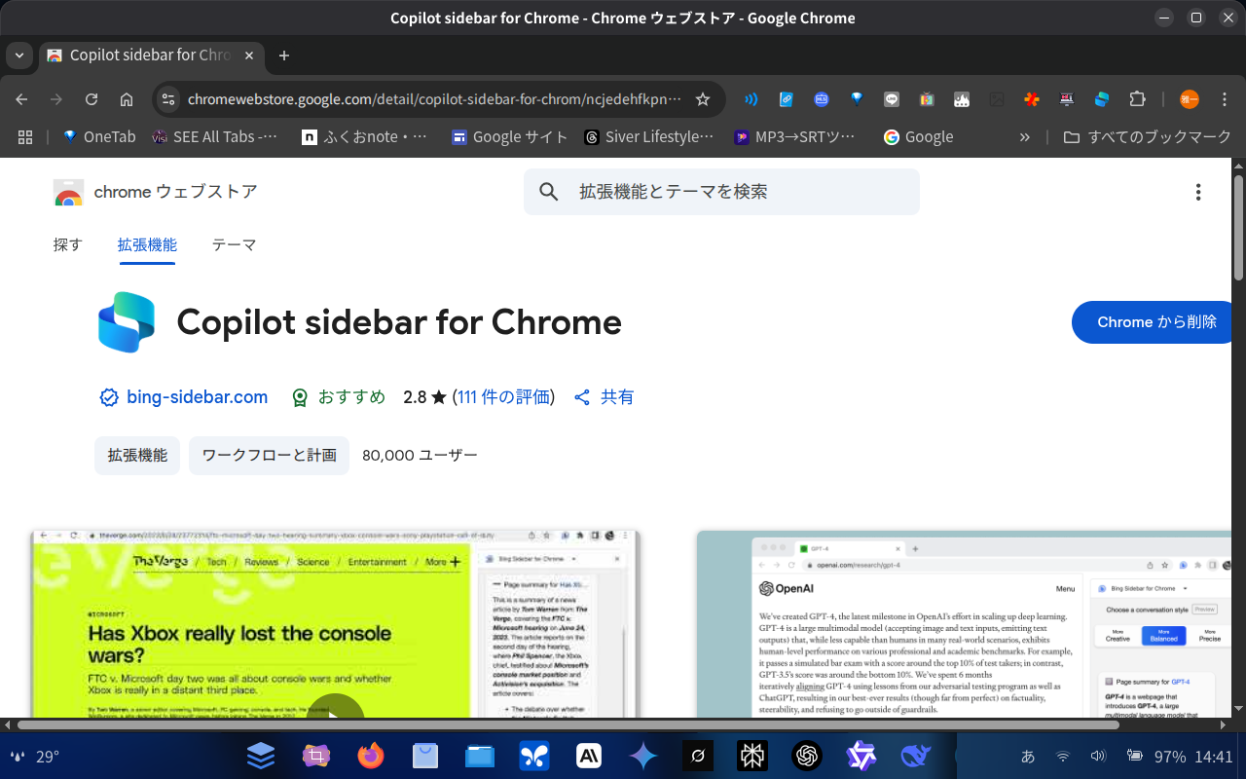Open ChatGPT from the taskbar

coord(807,755)
